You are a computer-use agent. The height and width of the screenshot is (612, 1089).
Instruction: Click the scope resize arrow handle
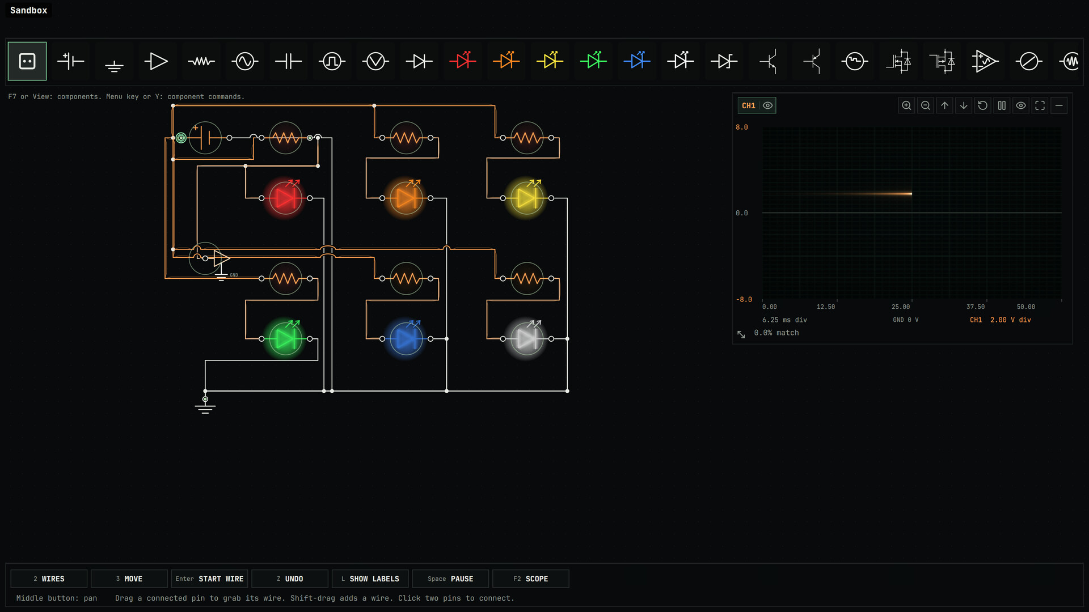coord(741,334)
